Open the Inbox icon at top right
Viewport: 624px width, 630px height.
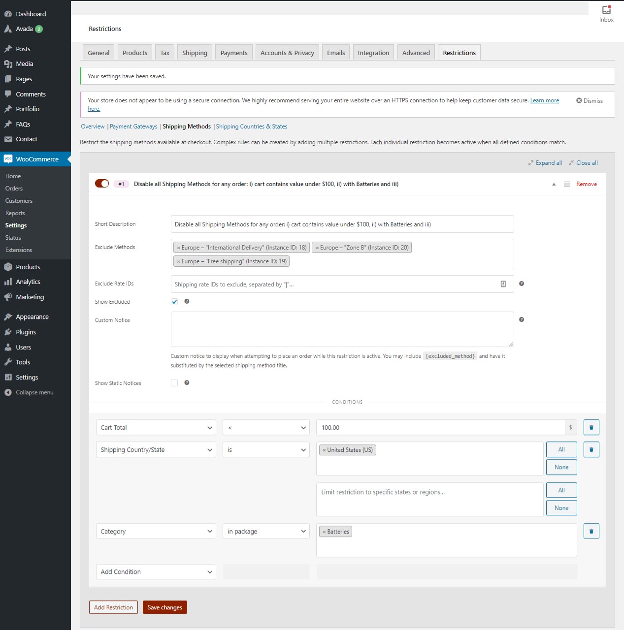click(x=606, y=10)
